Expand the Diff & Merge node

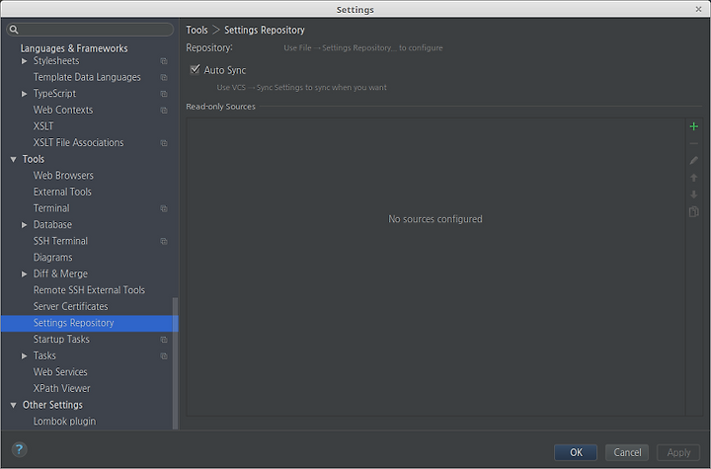24,274
